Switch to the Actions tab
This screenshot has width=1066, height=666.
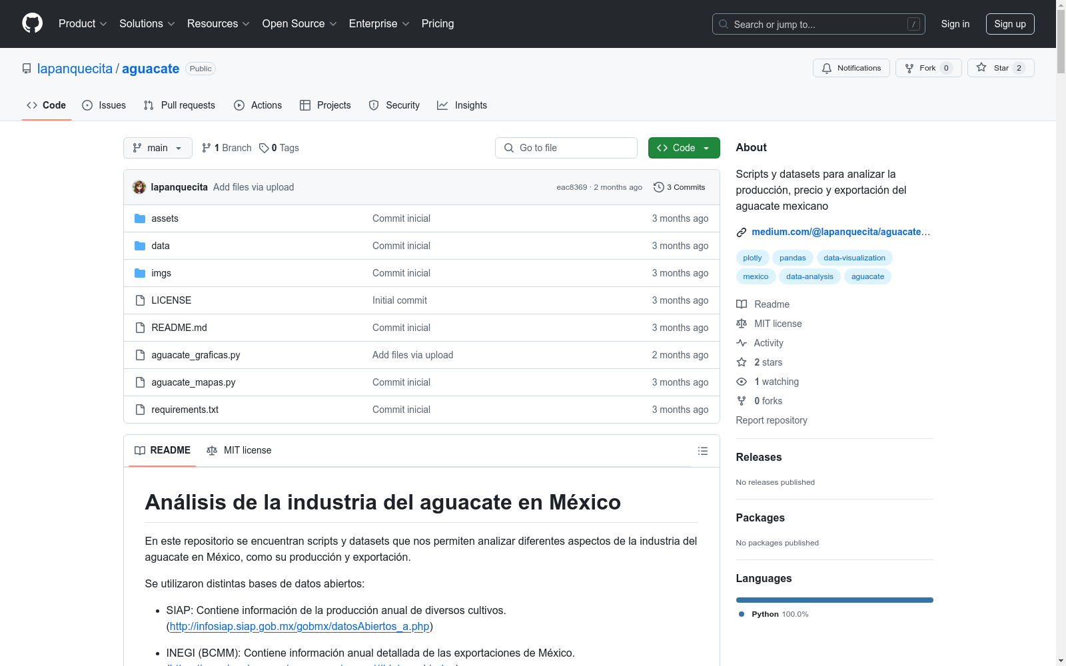(x=258, y=105)
